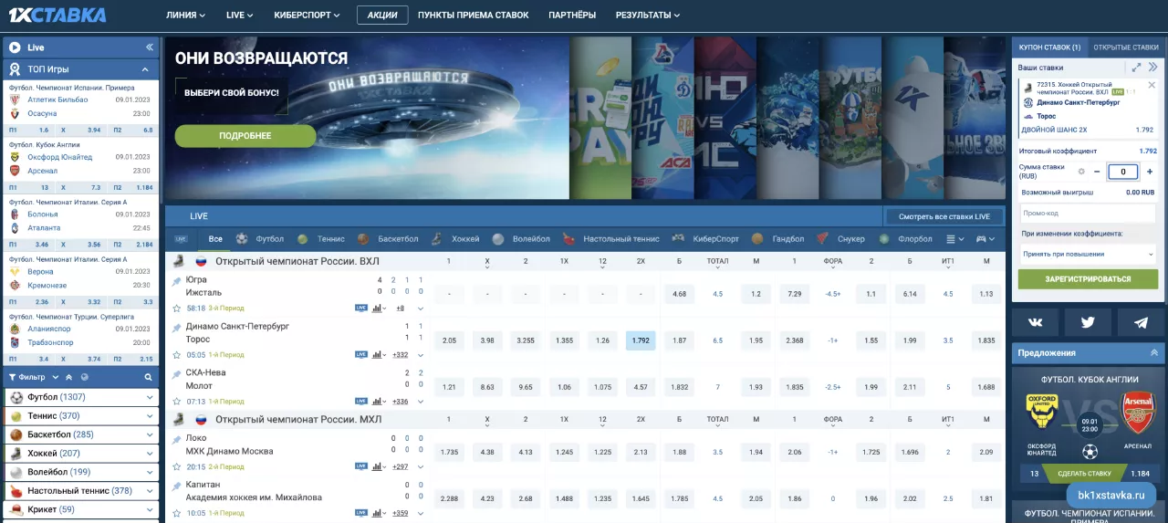Image resolution: width=1168 pixels, height=523 pixels.
Task: Click the Промо-код input field
Action: coord(1087,214)
